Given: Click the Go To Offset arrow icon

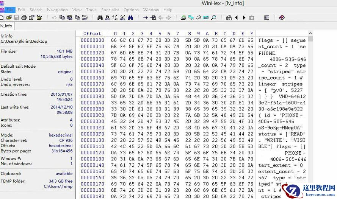Looking at the screenshot, I should click(x=146, y=17).
